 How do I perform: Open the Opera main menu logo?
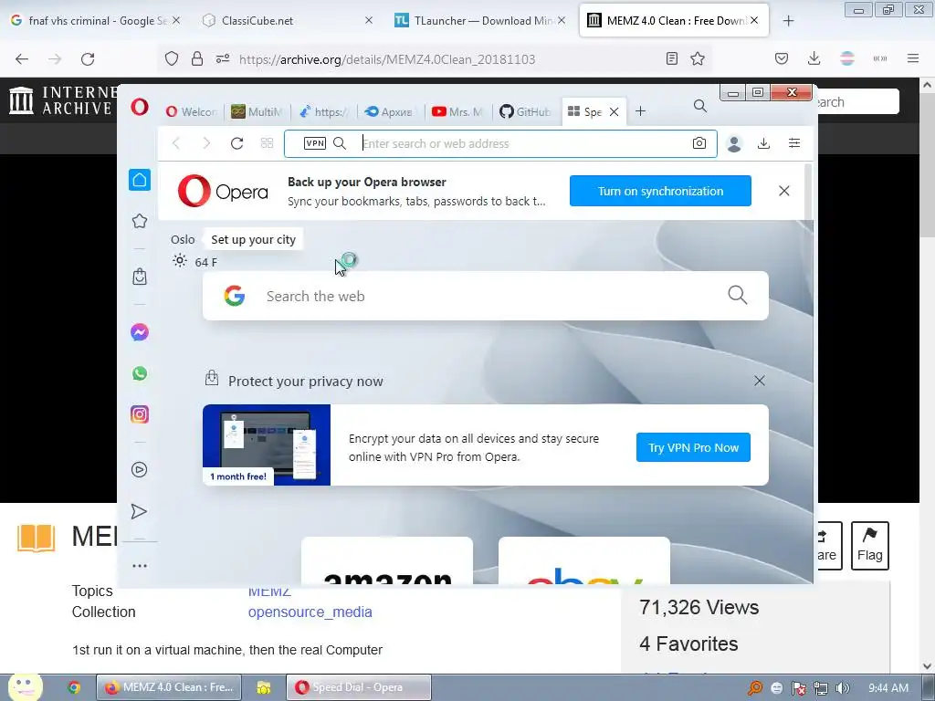tap(140, 108)
